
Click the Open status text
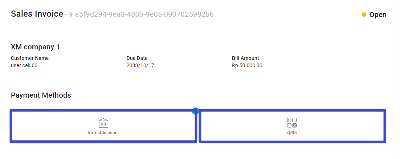tap(378, 15)
